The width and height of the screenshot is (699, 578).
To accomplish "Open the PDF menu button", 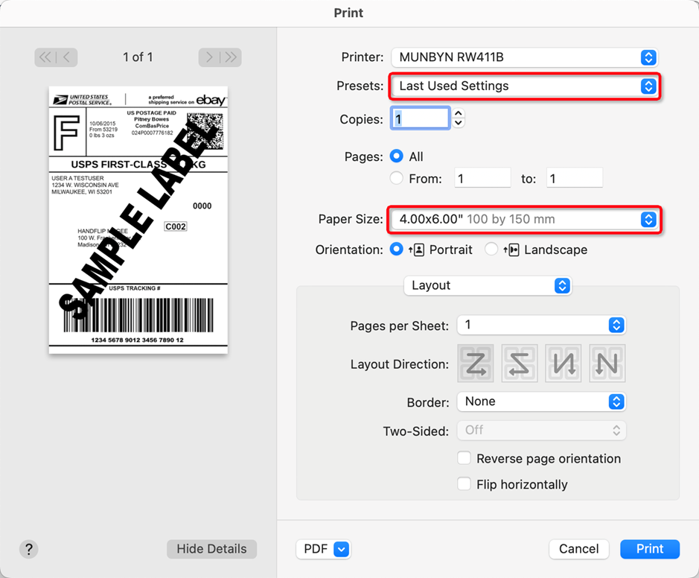I will point(323,549).
